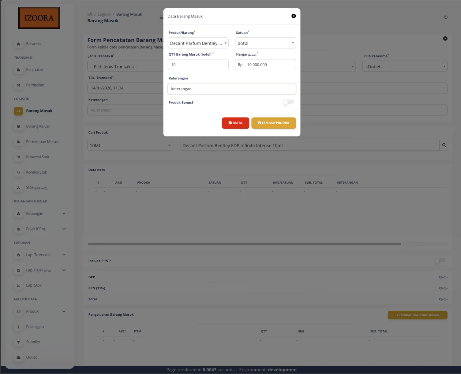Click the Koreksi Stok arrows icon
This screenshot has width=461, height=374.
pyautogui.click(x=18, y=172)
